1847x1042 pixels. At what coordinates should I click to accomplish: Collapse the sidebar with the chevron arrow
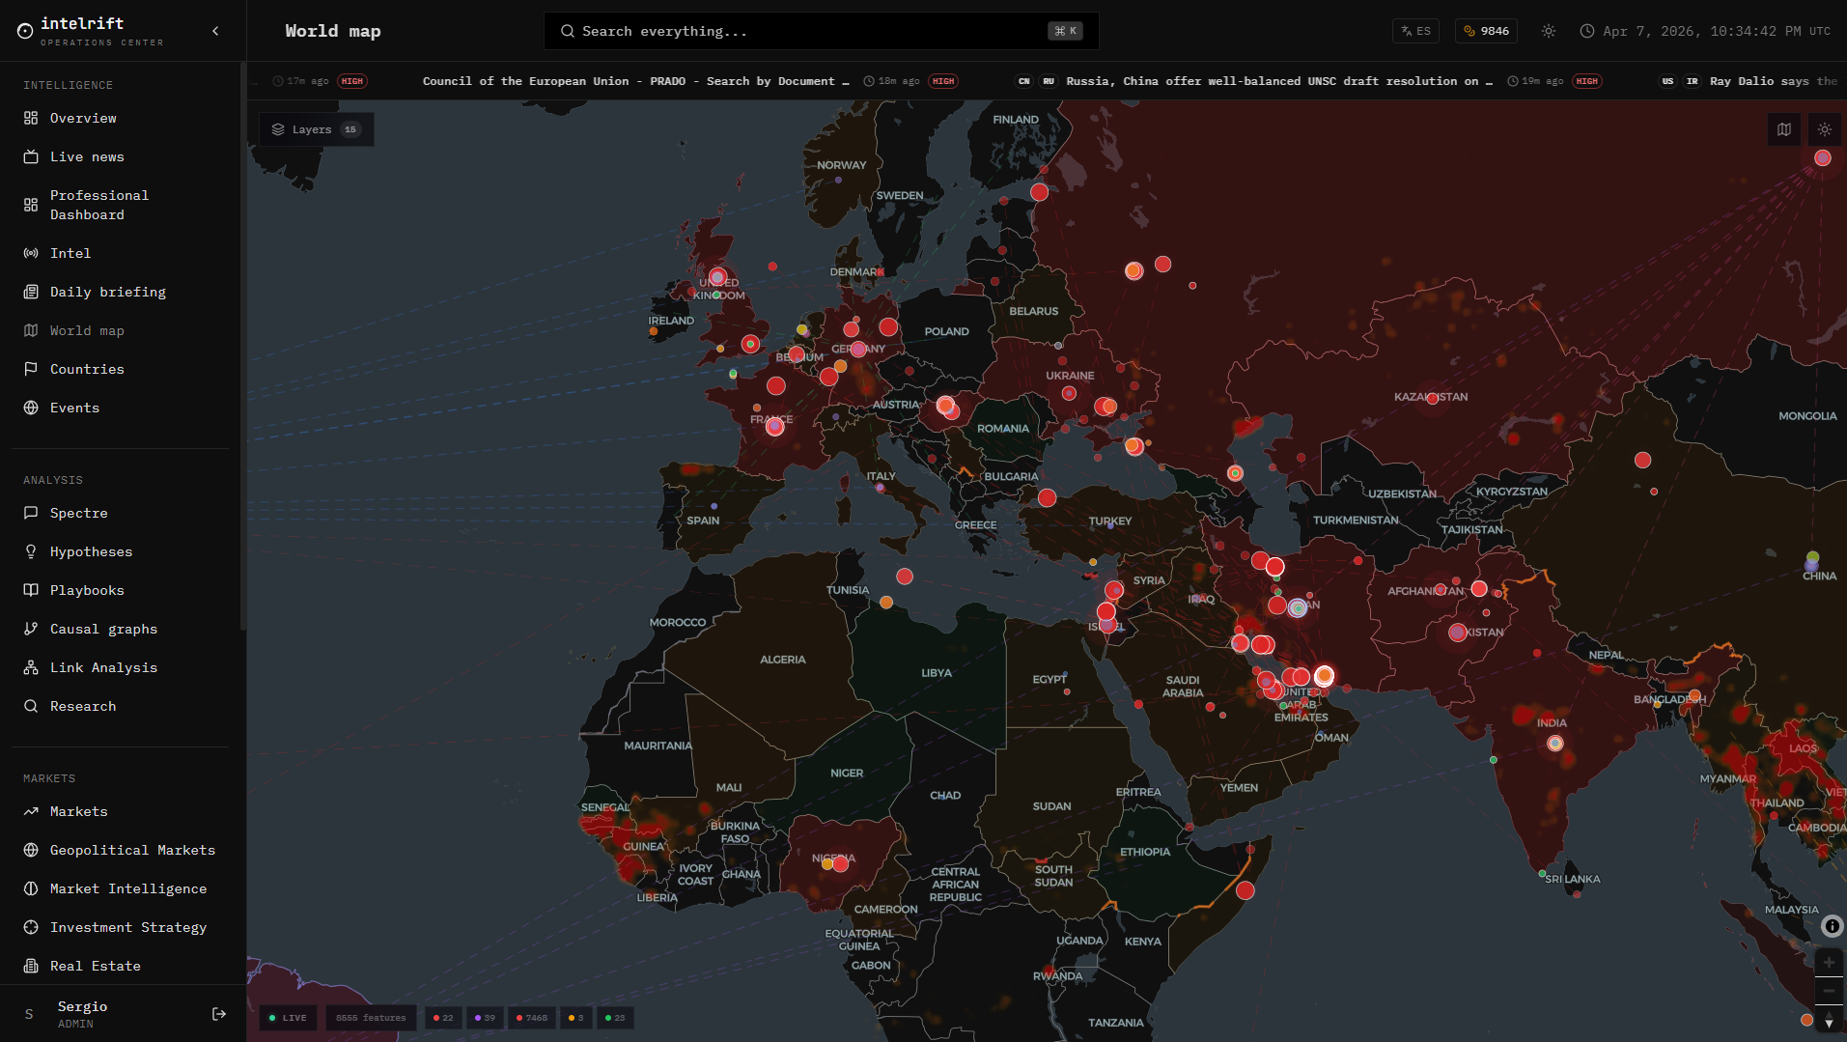click(x=215, y=31)
